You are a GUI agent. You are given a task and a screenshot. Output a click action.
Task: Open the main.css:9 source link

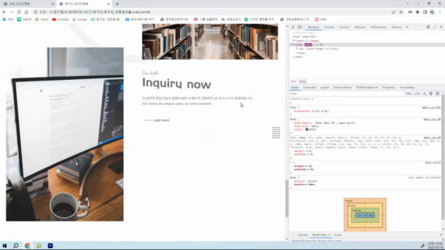coord(432,162)
